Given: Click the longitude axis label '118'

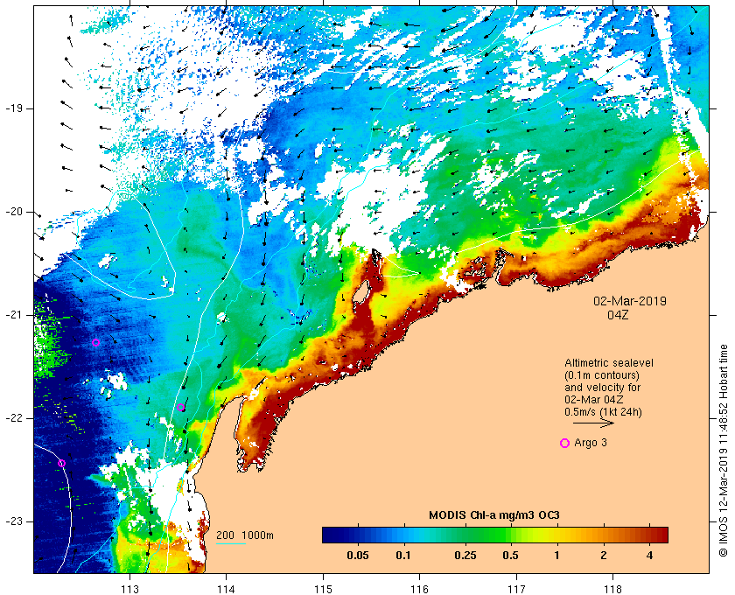Looking at the screenshot, I should coord(613,589).
